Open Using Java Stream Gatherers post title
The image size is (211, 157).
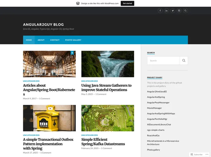[x=106, y=88]
